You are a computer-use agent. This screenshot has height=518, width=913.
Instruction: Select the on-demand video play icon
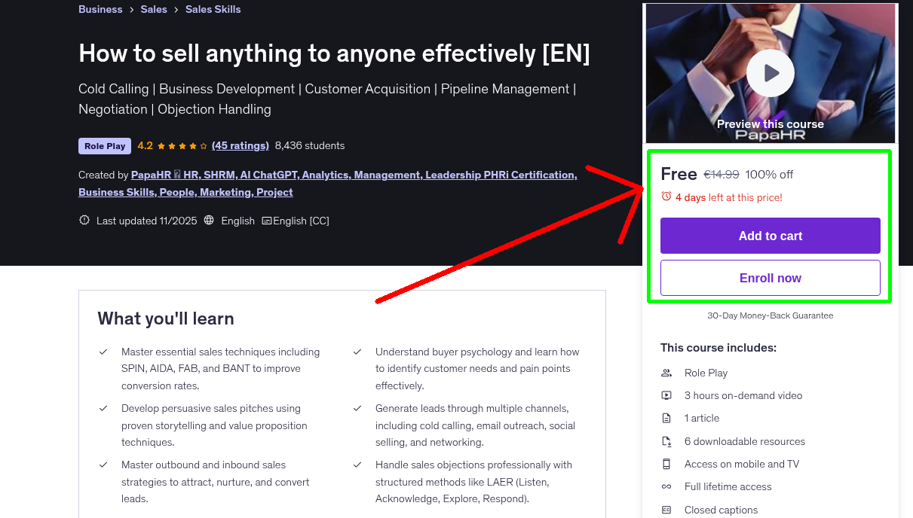tap(666, 395)
